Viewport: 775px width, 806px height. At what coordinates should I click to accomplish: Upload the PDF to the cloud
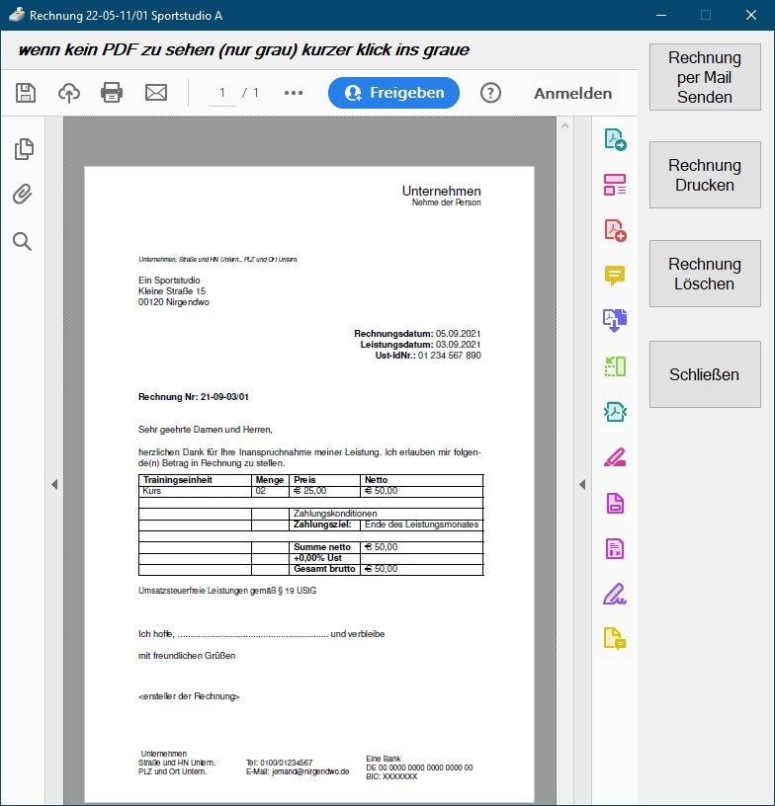(x=69, y=93)
